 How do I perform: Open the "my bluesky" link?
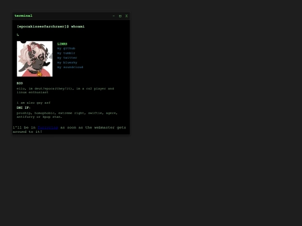click(67, 62)
